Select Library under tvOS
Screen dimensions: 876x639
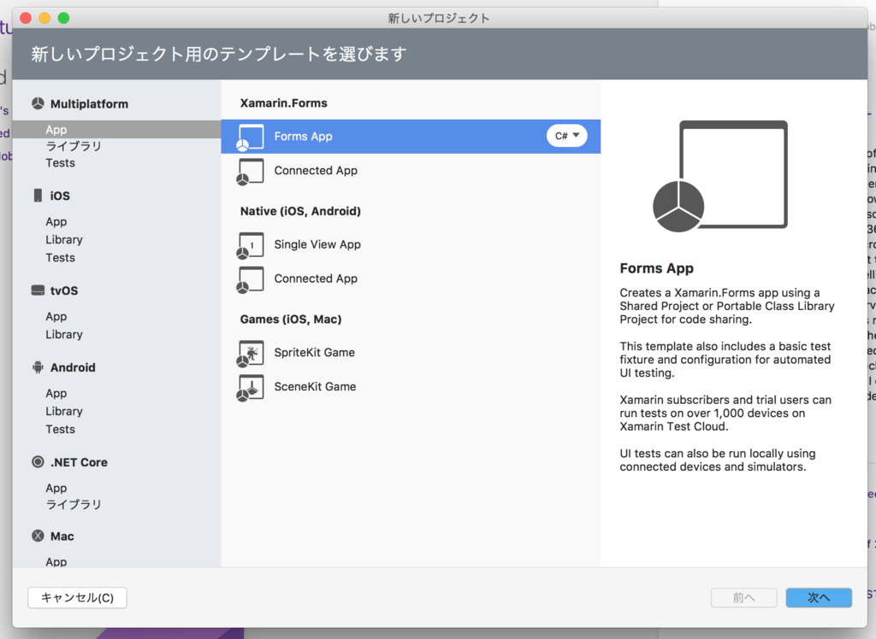tap(64, 334)
